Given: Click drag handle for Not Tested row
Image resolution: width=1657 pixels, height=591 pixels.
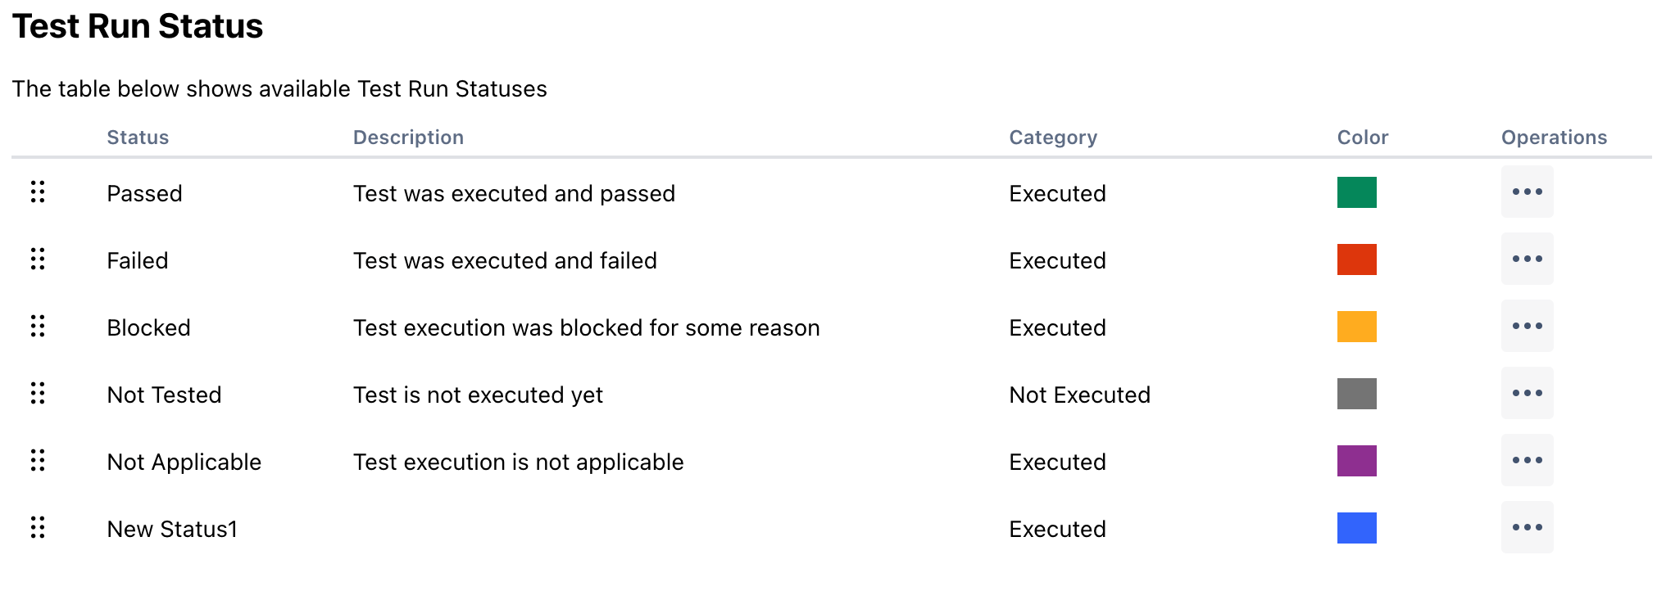Looking at the screenshot, I should (38, 394).
